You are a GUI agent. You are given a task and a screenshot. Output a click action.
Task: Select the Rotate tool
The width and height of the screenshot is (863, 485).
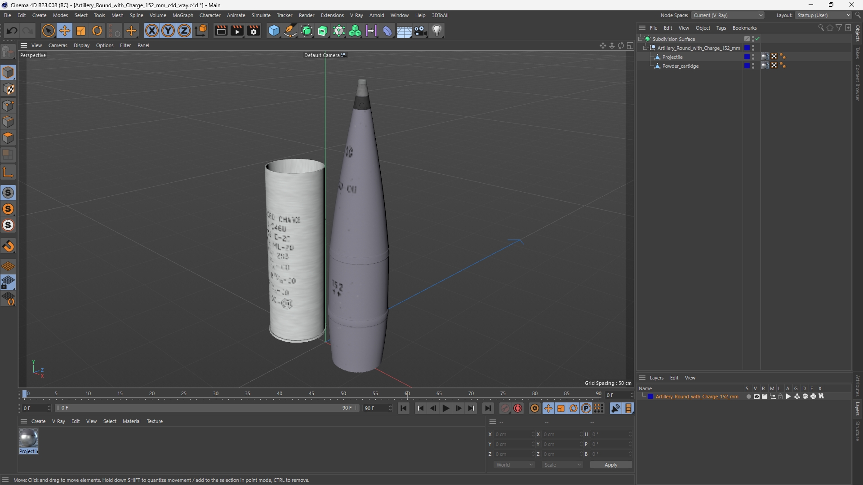pos(97,31)
